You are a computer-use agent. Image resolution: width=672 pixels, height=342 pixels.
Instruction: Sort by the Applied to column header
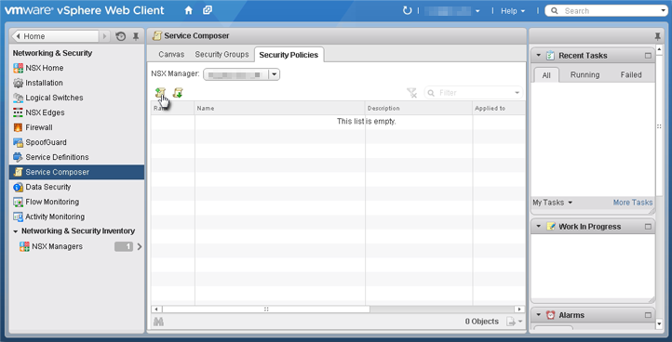(499, 109)
